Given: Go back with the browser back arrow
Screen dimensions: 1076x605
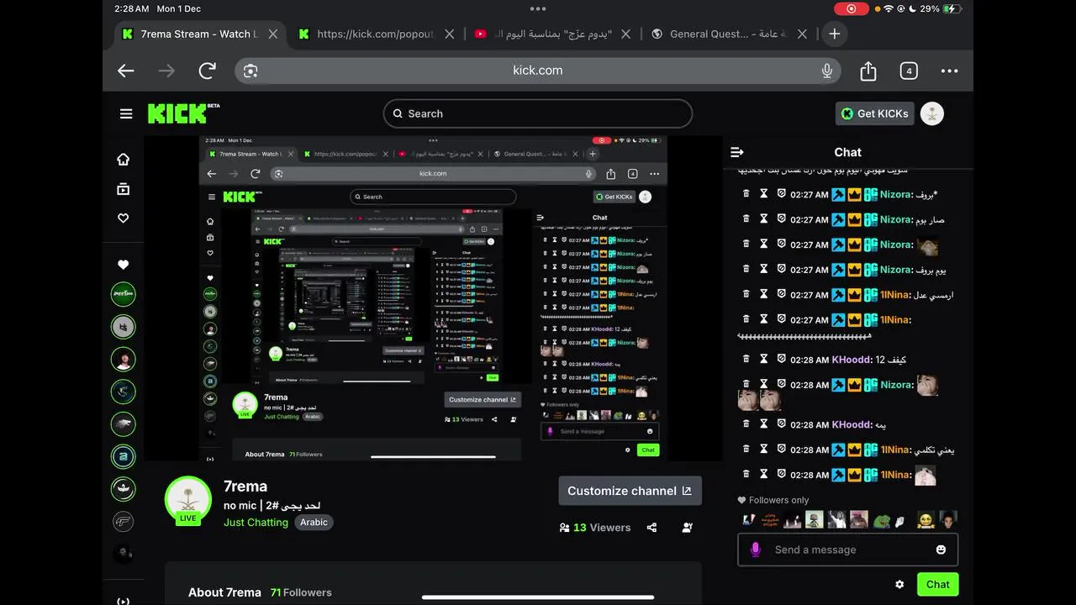Looking at the screenshot, I should pos(126,71).
